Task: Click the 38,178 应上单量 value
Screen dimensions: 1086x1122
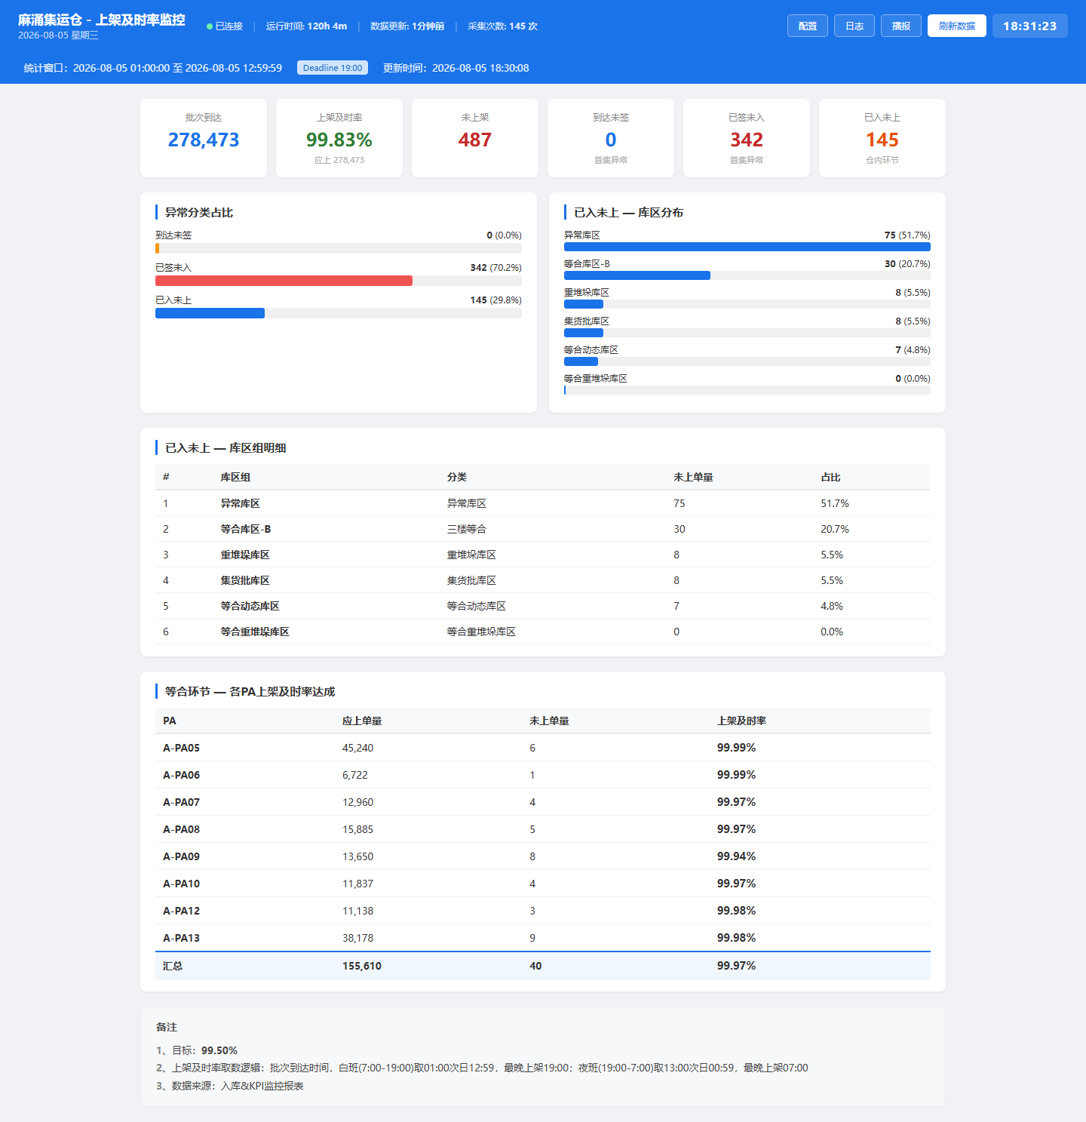Action: click(x=357, y=938)
